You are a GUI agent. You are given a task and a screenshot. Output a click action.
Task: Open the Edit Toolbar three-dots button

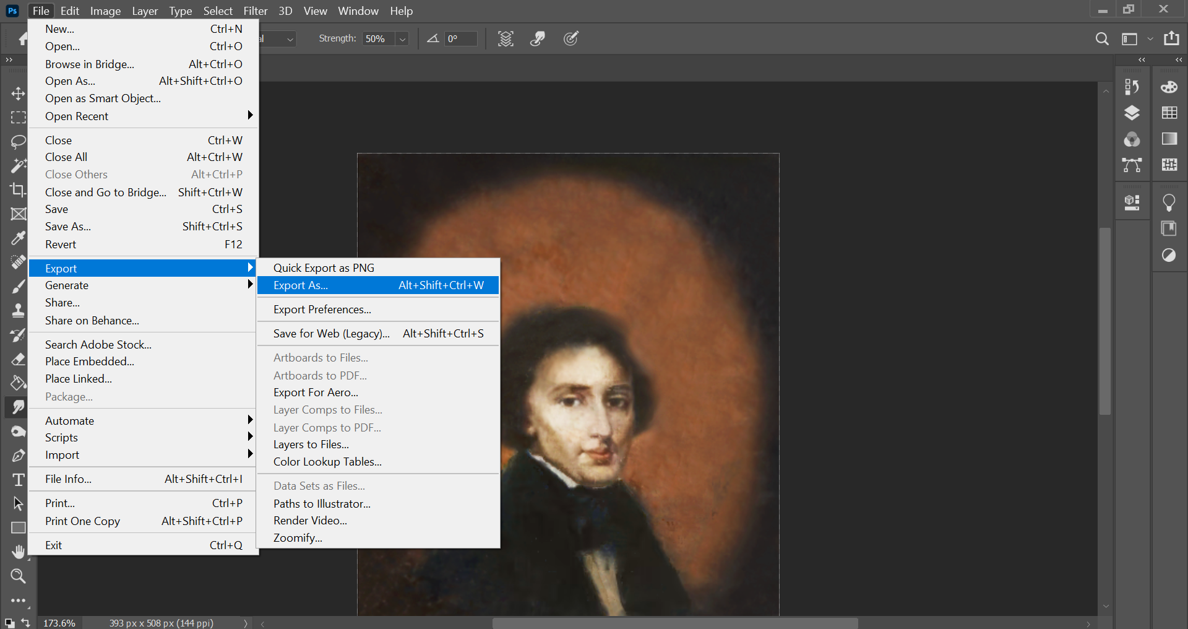coord(18,601)
